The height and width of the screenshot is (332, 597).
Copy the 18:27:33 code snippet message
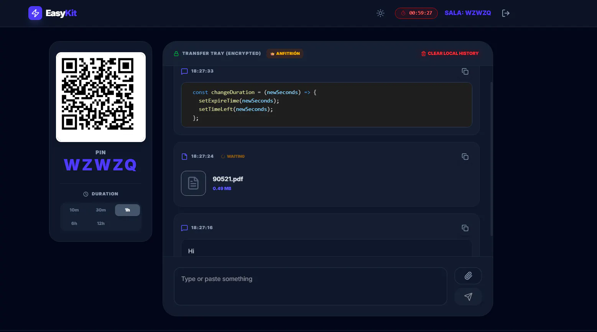pos(465,71)
